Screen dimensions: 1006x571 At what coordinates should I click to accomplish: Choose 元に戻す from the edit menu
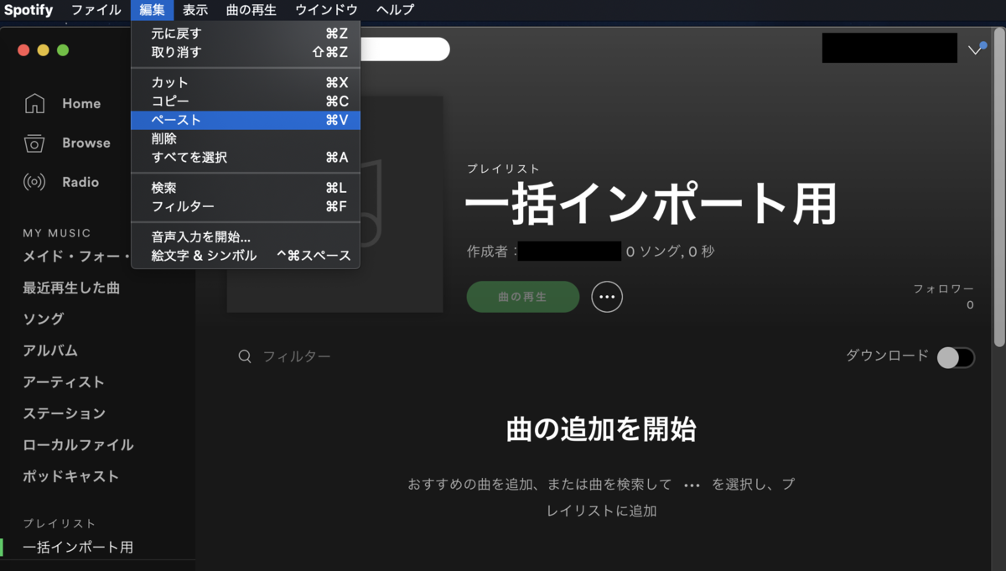(246, 34)
